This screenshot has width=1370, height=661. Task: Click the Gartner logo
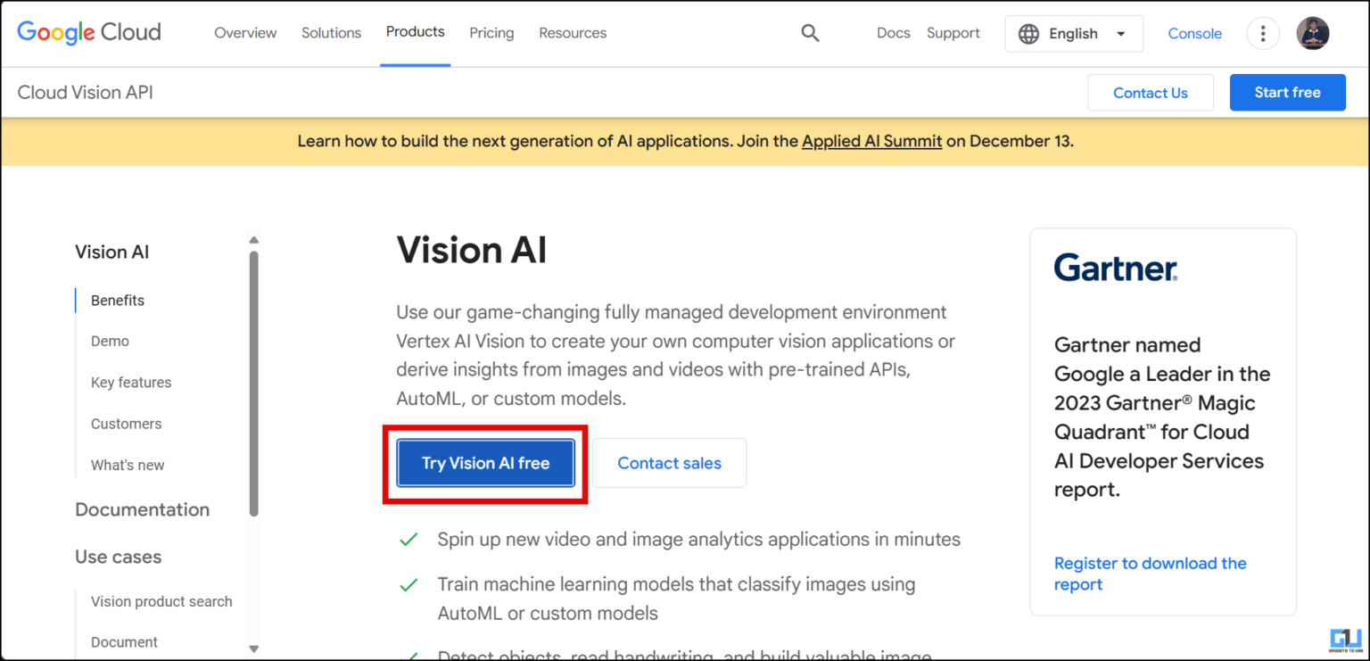click(x=1115, y=267)
